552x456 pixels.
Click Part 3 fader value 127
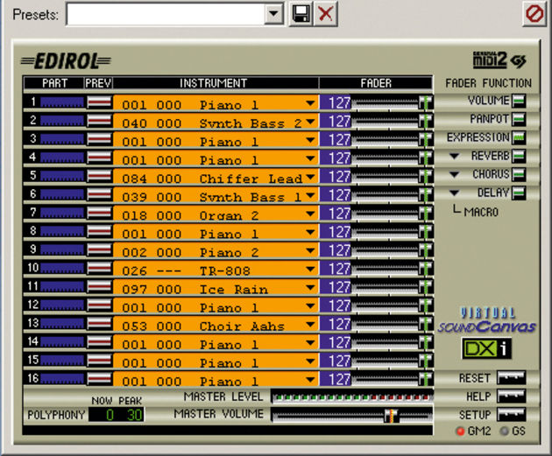[x=339, y=139]
